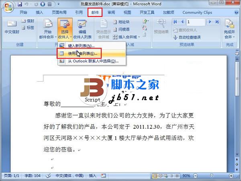The width and height of the screenshot is (241, 181).
Task: Switch to Full Screen Reading view
Action: click(x=160, y=176)
